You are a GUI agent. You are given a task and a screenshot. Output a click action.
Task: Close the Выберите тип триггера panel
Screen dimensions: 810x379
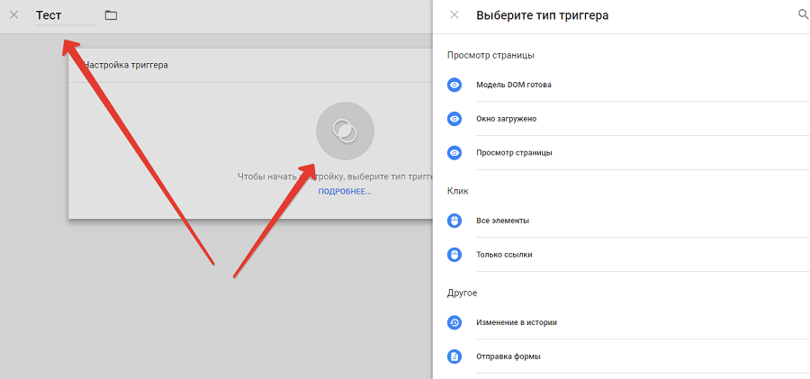[x=454, y=15]
